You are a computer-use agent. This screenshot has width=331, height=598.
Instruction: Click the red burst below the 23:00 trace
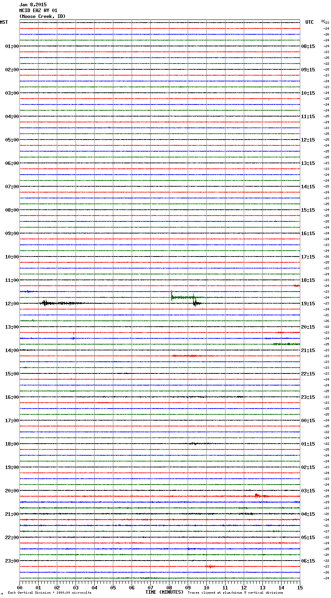click(x=210, y=566)
